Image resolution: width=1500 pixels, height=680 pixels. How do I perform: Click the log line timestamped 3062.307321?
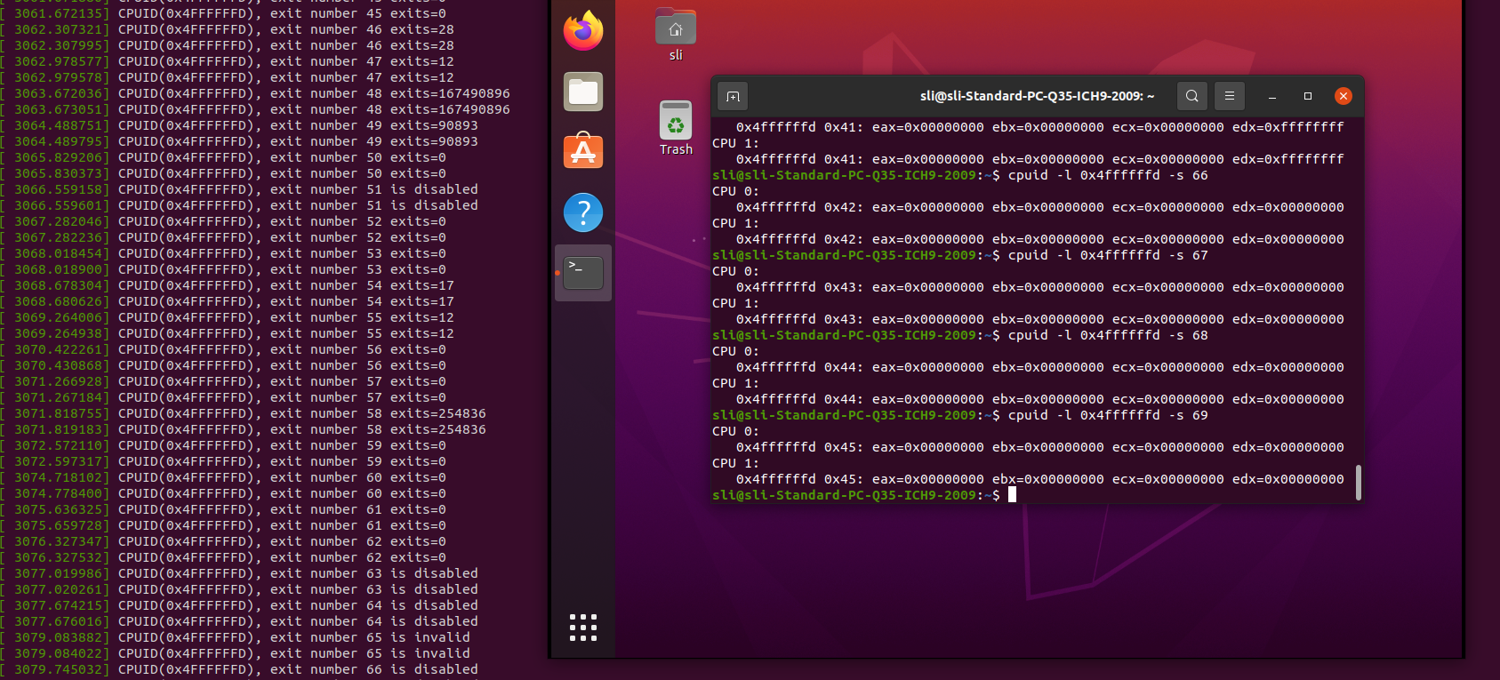coord(228,29)
